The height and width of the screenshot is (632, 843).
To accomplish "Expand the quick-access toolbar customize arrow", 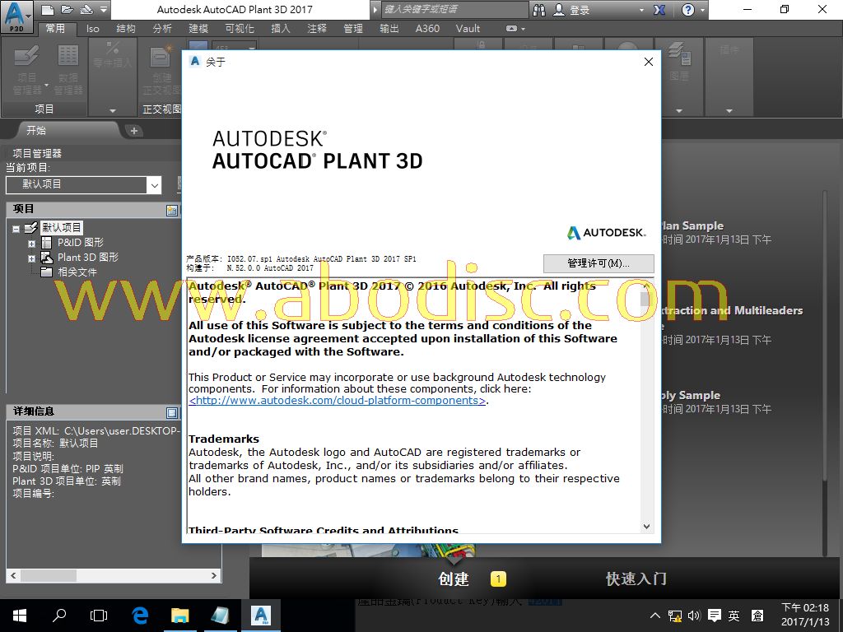I will click(x=103, y=10).
